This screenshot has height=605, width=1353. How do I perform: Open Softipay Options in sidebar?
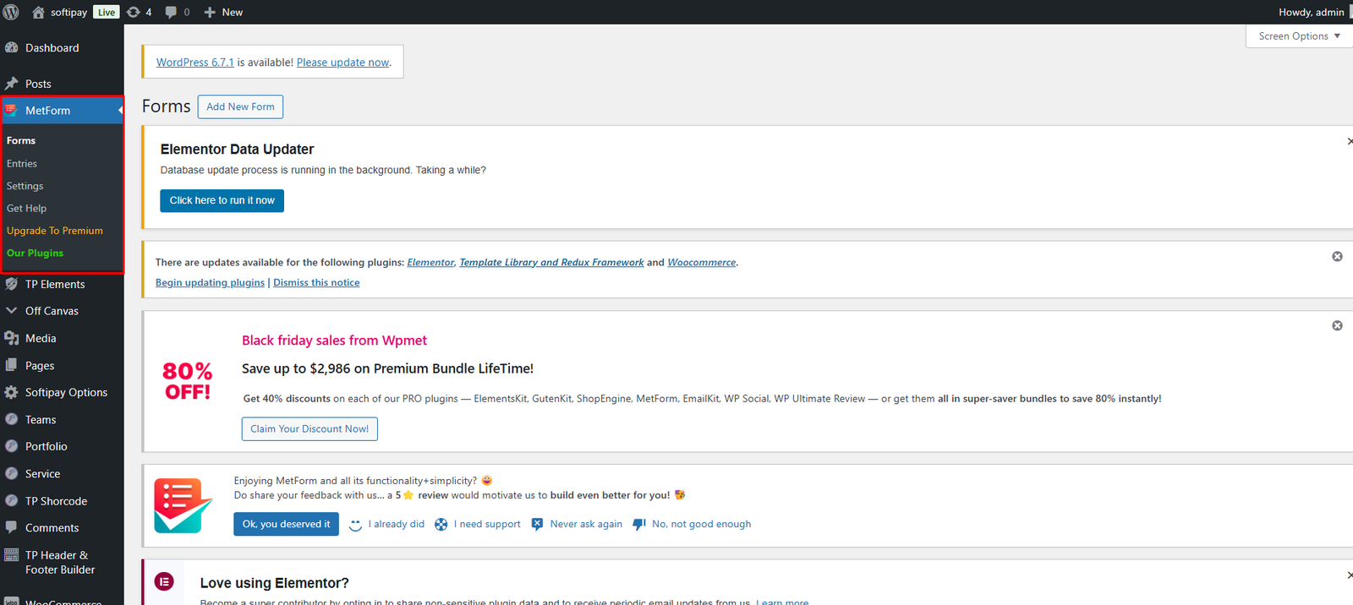pyautogui.click(x=66, y=393)
